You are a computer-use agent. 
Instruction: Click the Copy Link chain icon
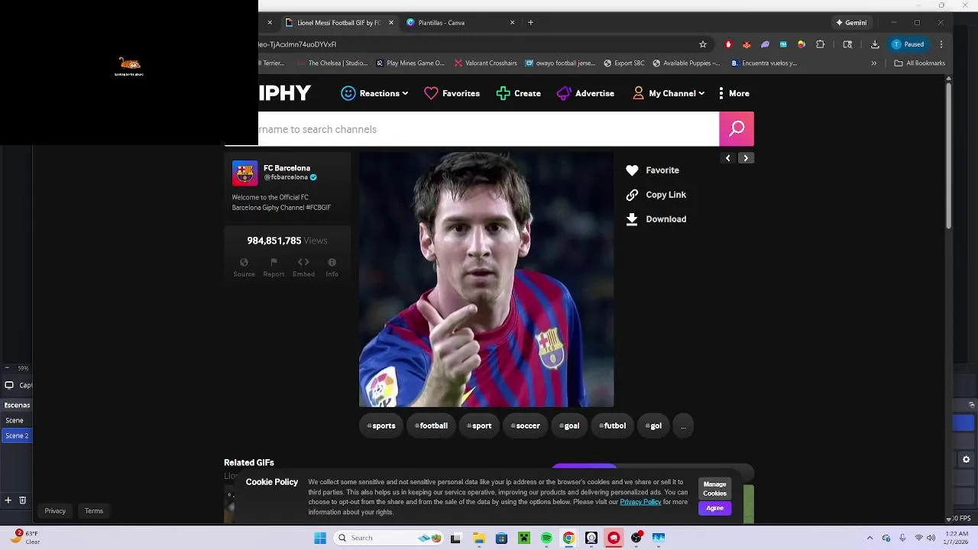point(632,195)
